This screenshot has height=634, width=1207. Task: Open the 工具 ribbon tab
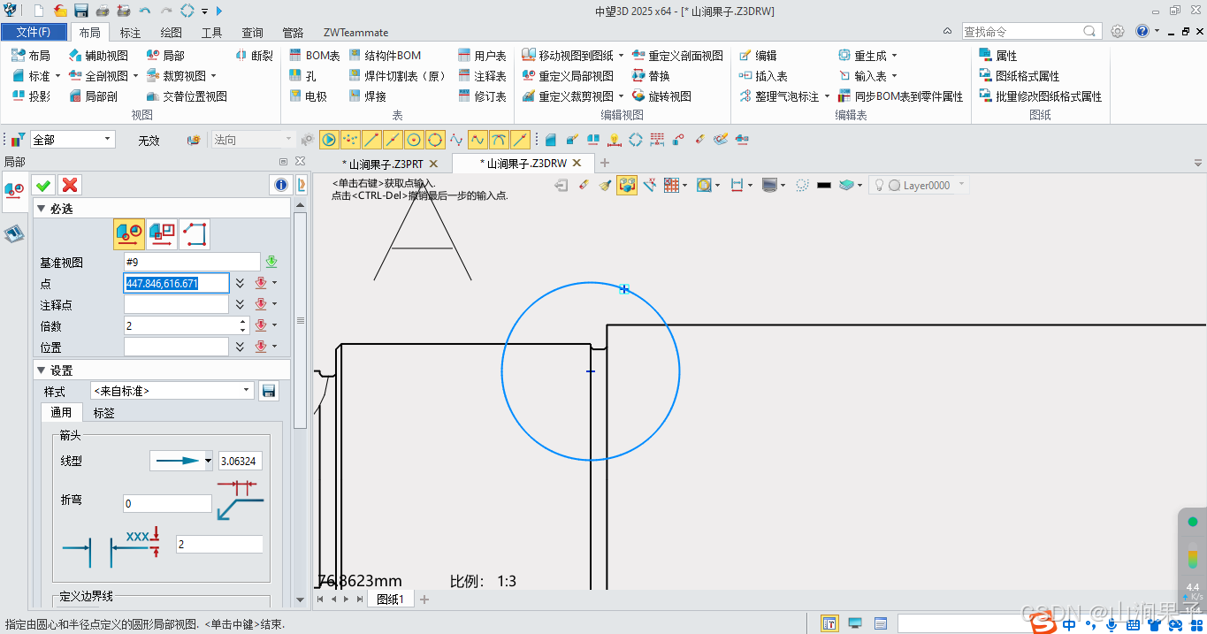(211, 32)
